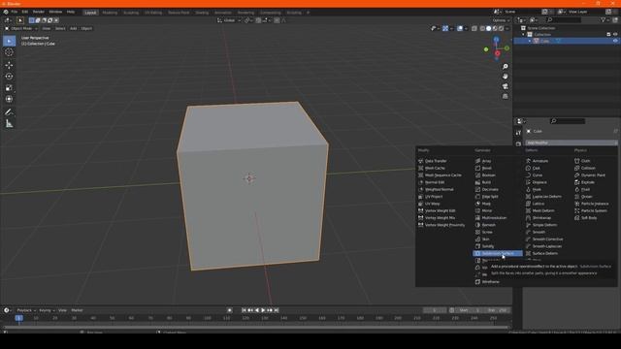
Task: Open the Render menu
Action: pos(39,12)
